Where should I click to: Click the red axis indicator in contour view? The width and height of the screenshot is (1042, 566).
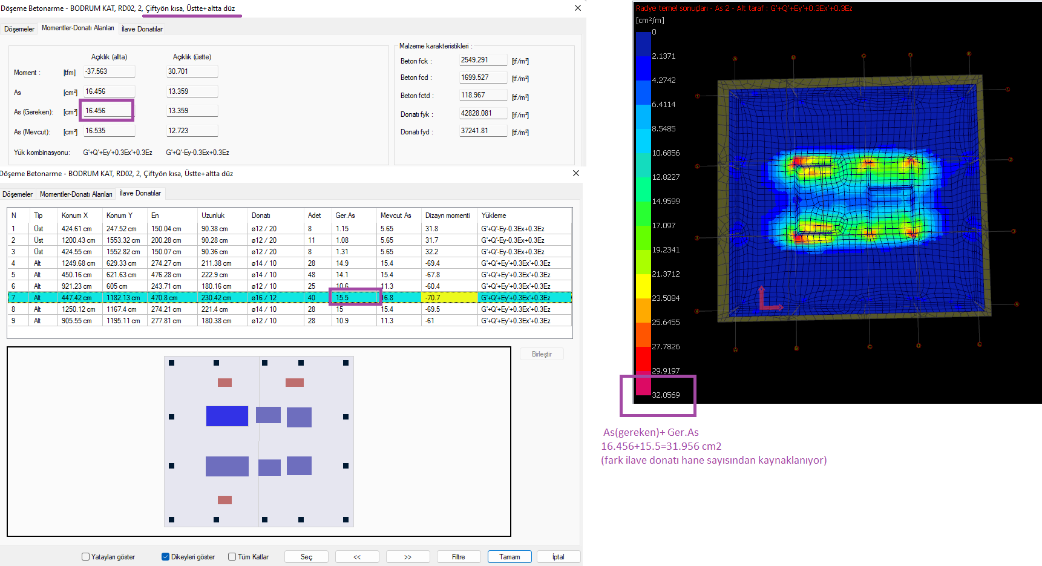click(x=770, y=299)
